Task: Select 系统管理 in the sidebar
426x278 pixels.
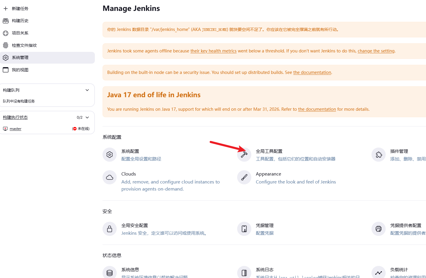Action: click(47, 58)
